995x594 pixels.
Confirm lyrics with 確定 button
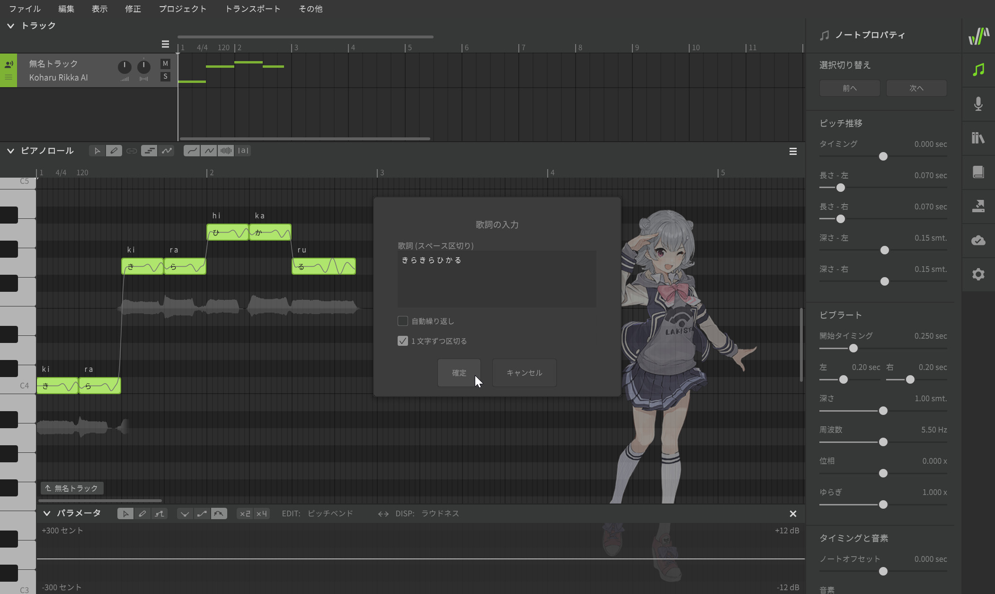click(x=459, y=373)
